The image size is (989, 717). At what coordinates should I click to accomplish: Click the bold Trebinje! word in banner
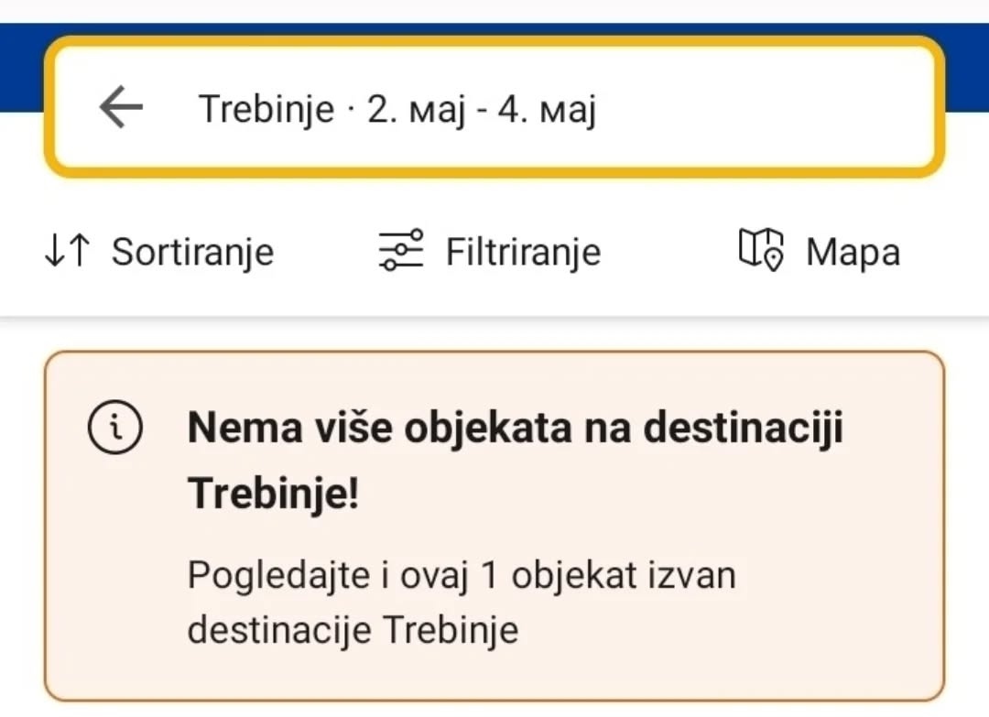(274, 493)
